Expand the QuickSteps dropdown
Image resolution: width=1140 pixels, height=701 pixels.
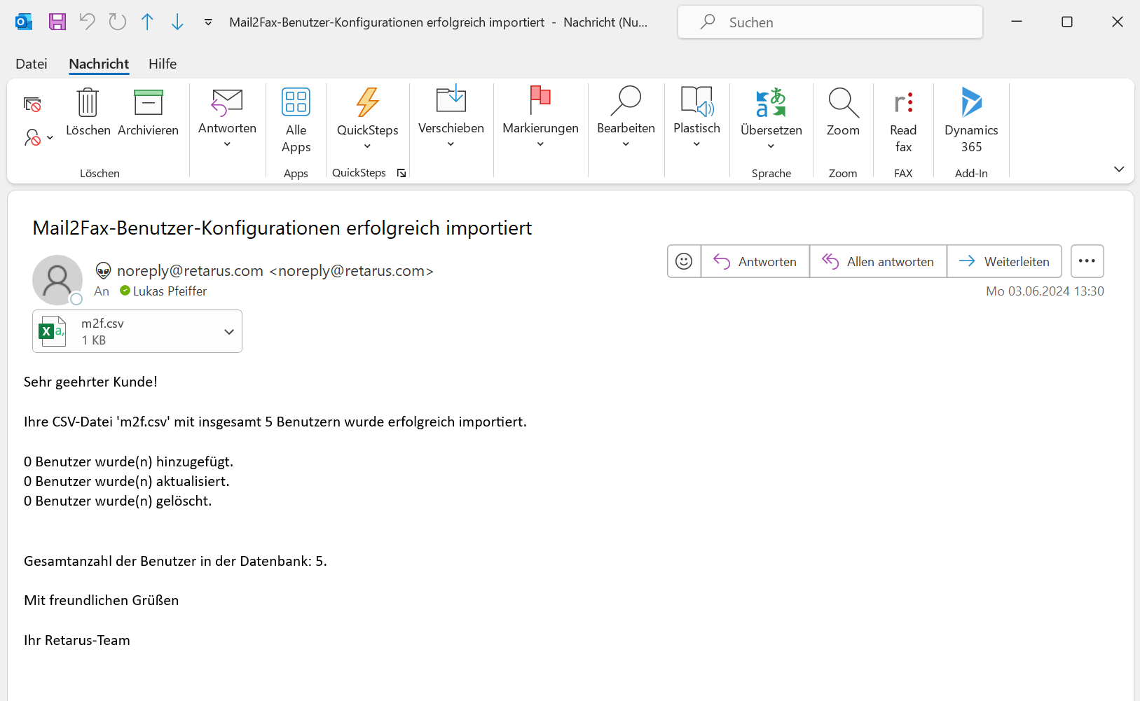pyautogui.click(x=367, y=146)
